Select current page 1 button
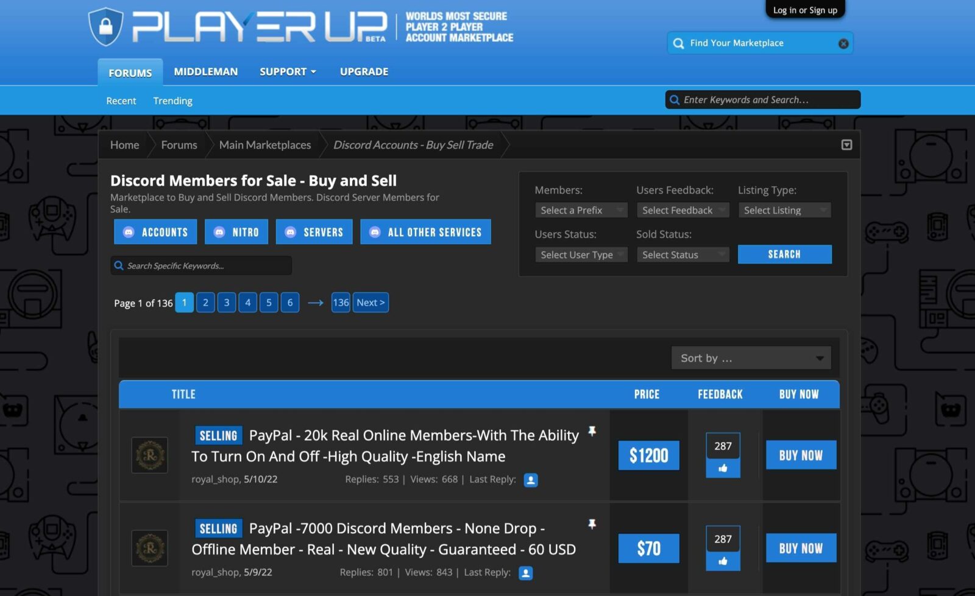 (184, 303)
